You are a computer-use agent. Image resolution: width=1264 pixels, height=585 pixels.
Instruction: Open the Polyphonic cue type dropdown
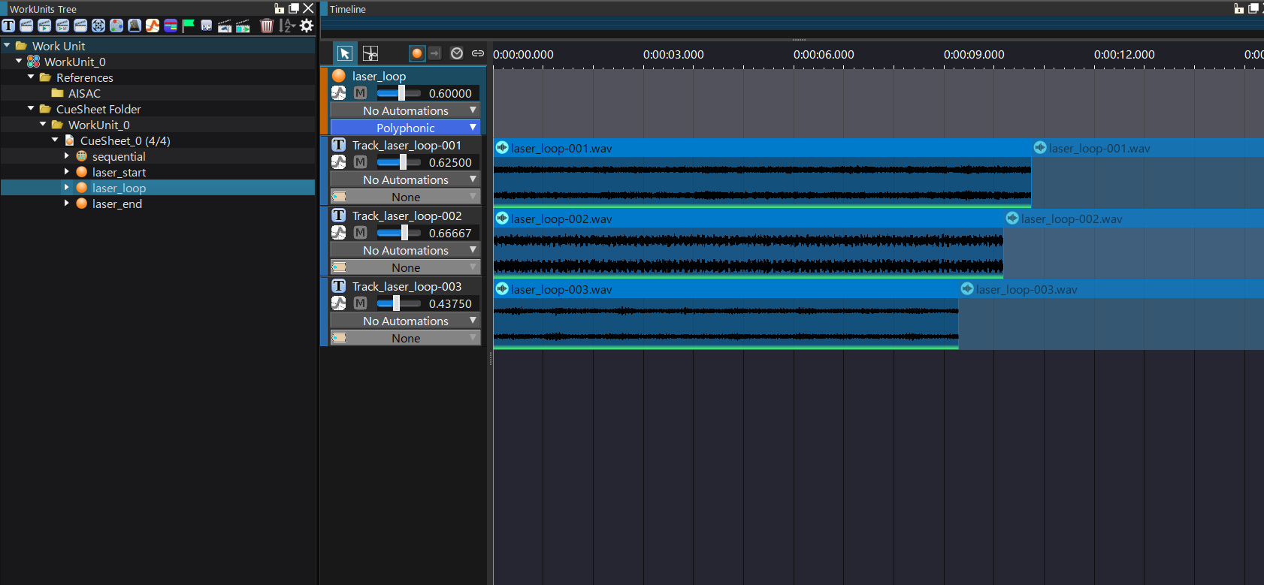(405, 128)
